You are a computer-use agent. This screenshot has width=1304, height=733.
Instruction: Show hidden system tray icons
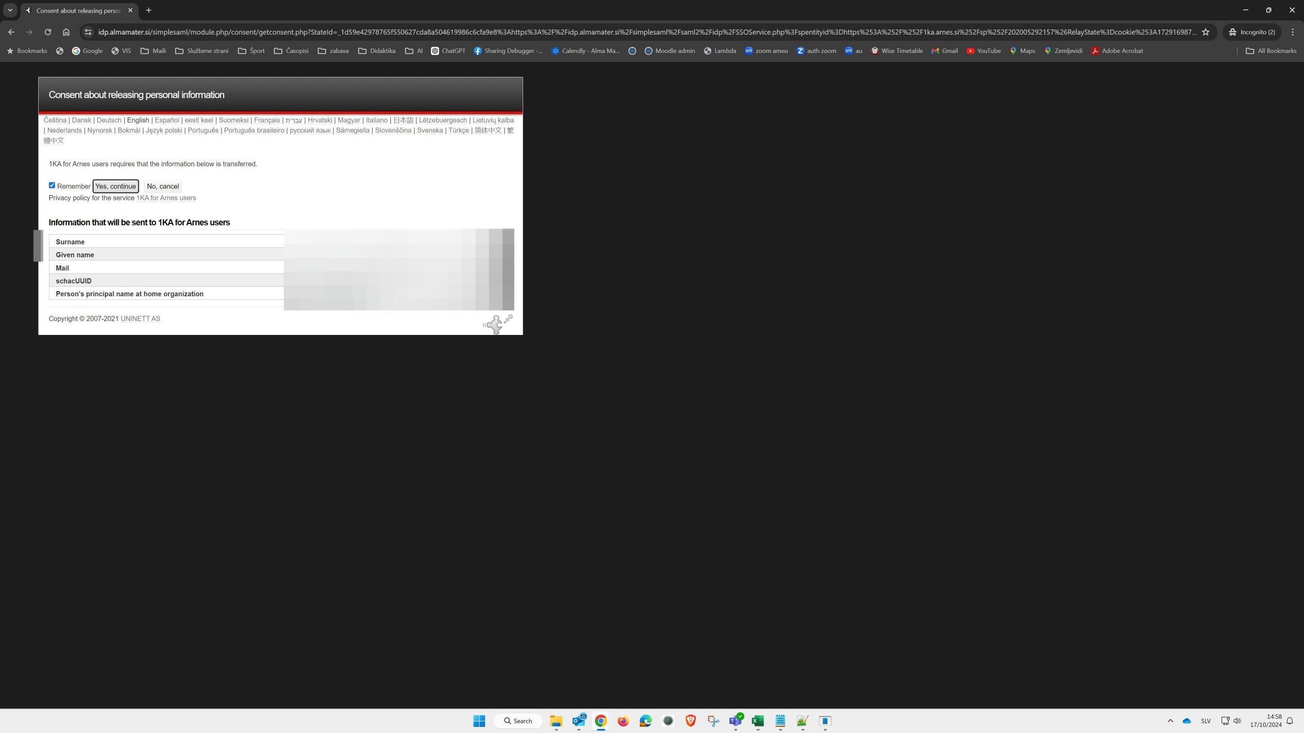tap(1170, 721)
